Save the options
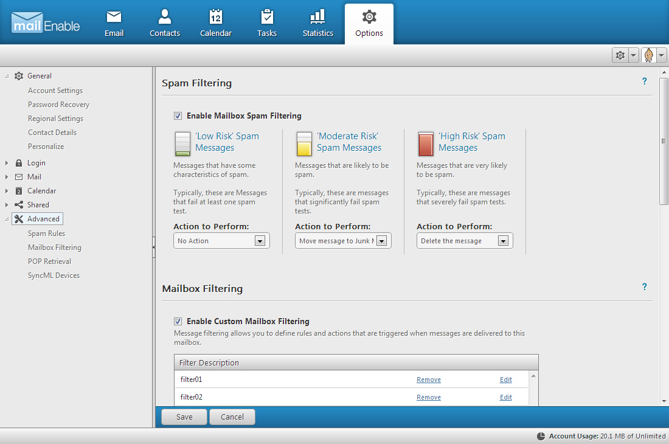Screen dimensions: 669x444 coord(184,417)
